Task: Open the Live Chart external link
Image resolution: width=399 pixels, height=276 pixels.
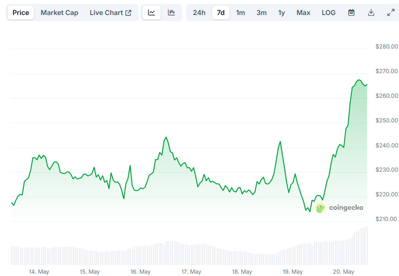Action: coord(111,12)
